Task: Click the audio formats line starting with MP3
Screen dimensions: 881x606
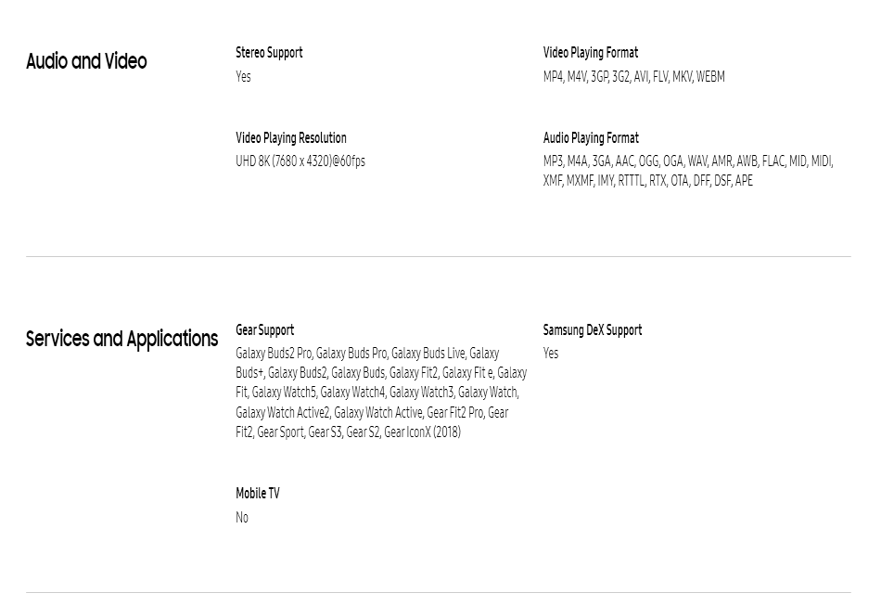Action: 688,161
